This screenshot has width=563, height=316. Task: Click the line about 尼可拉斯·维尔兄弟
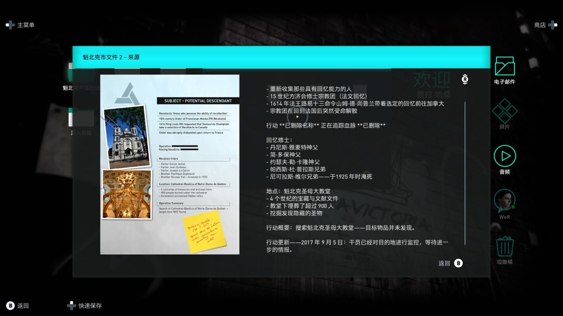click(x=319, y=177)
